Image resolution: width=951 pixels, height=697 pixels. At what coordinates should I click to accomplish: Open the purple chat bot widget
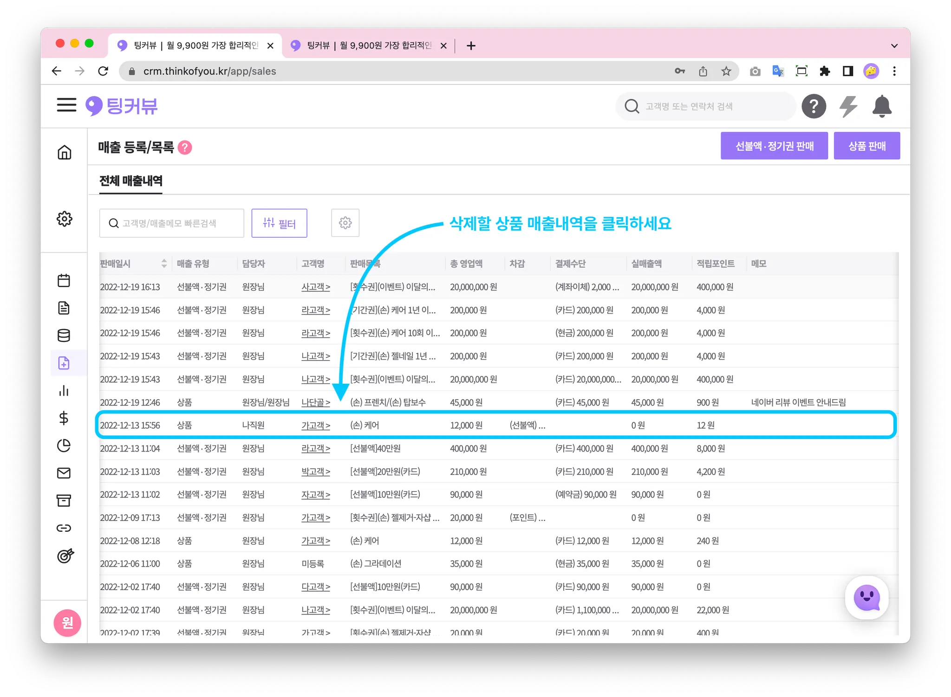[866, 597]
